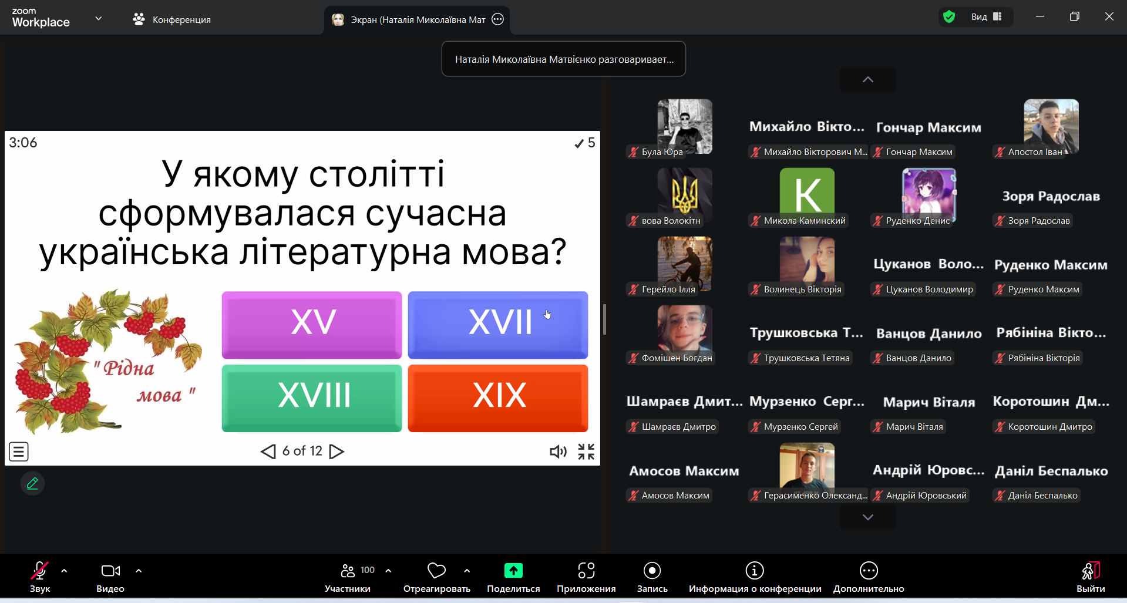The width and height of the screenshot is (1127, 603).
Task: Exit fullscreen using the collapse arrows icon
Action: point(586,452)
